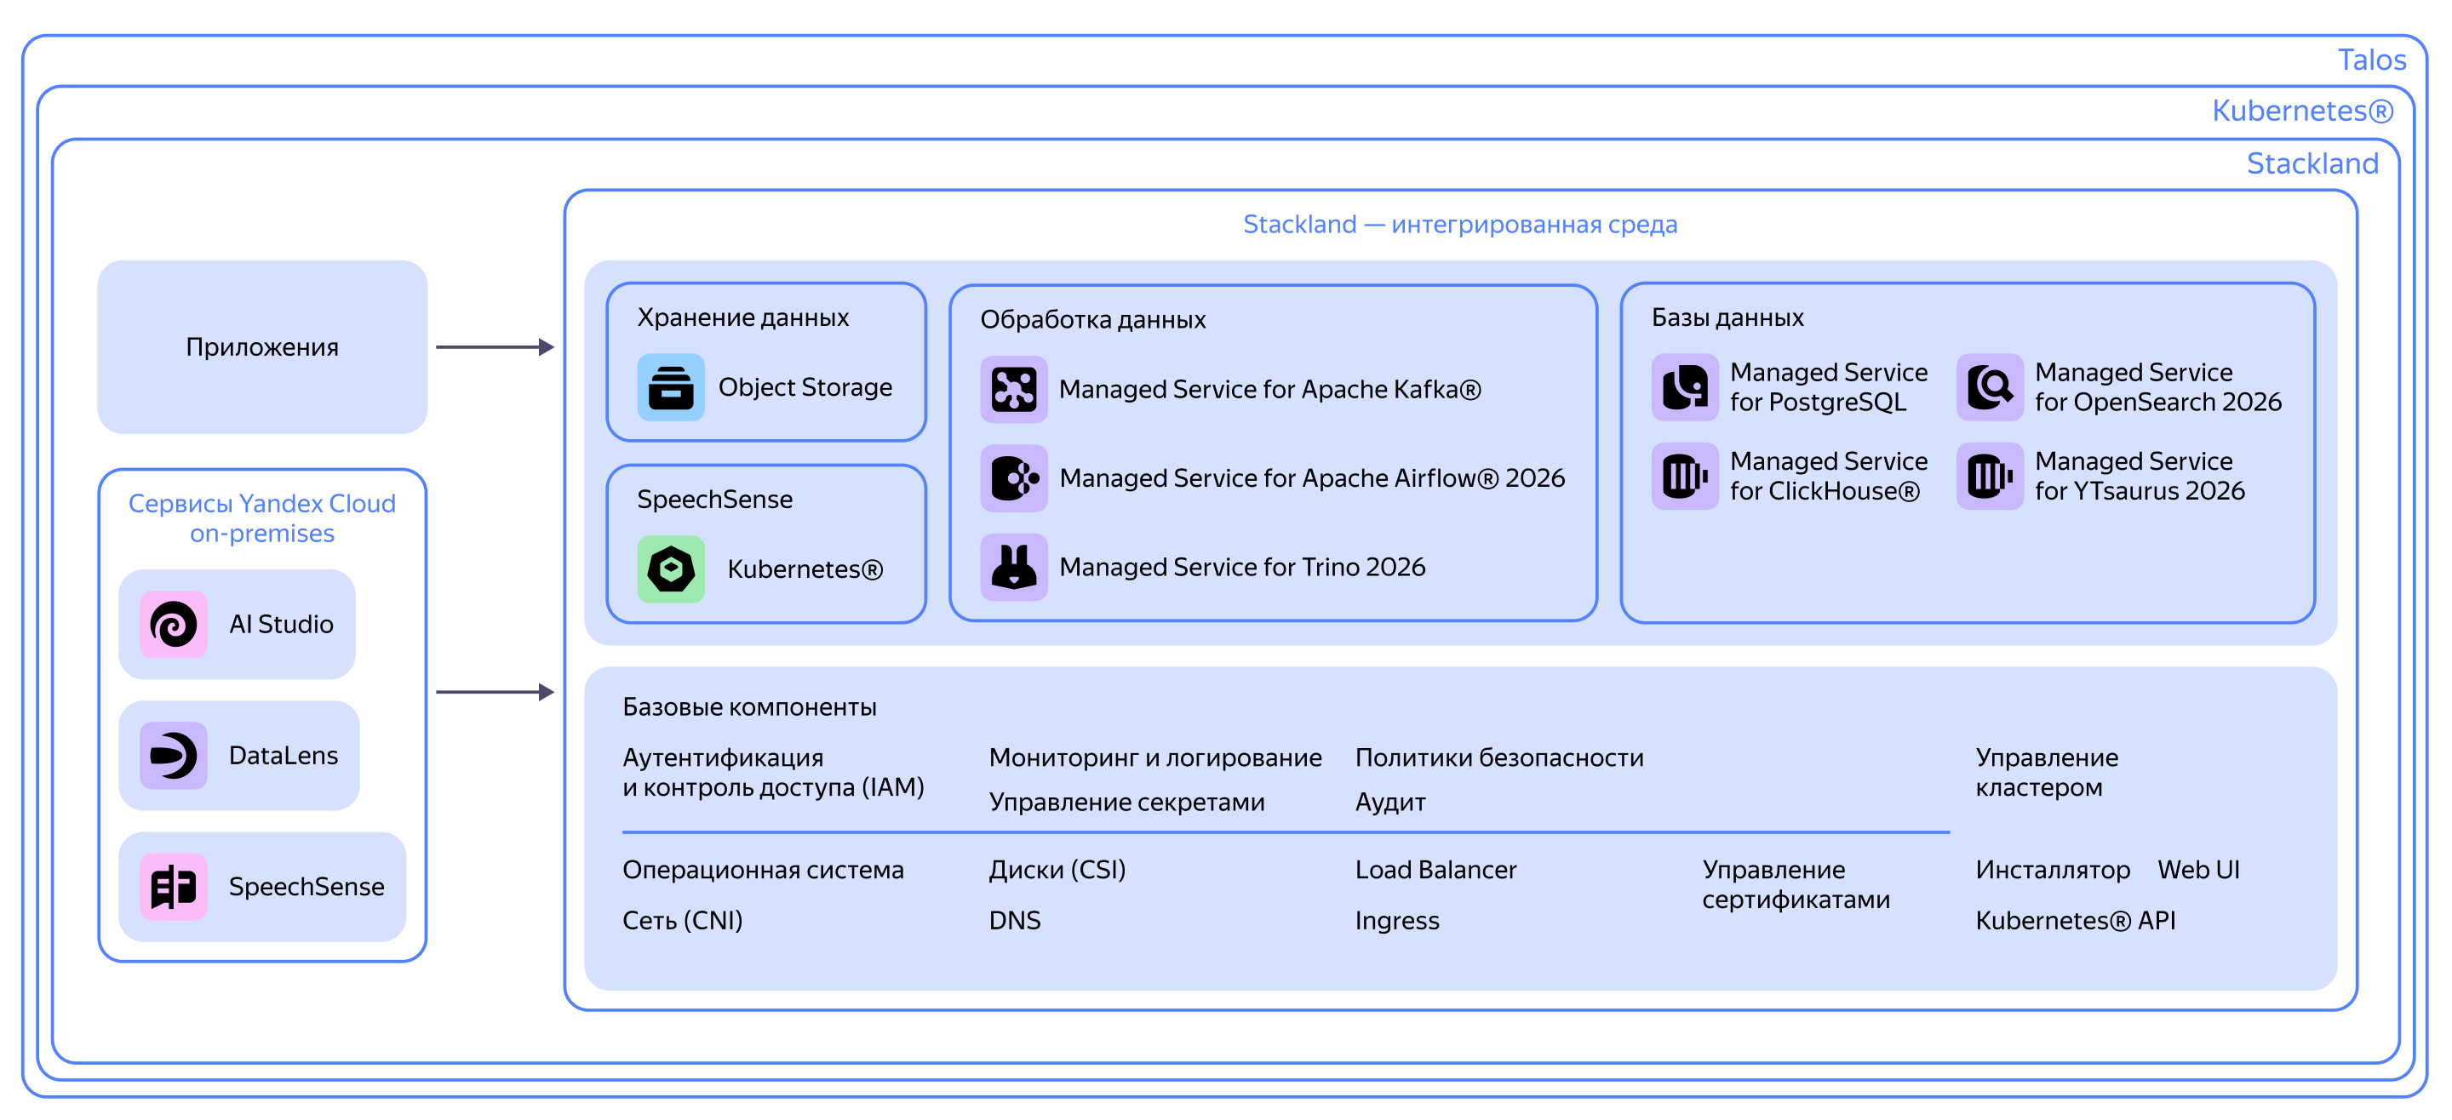Click the SpeechSense pink icon
The height and width of the screenshot is (1120, 2452).
[x=173, y=887]
